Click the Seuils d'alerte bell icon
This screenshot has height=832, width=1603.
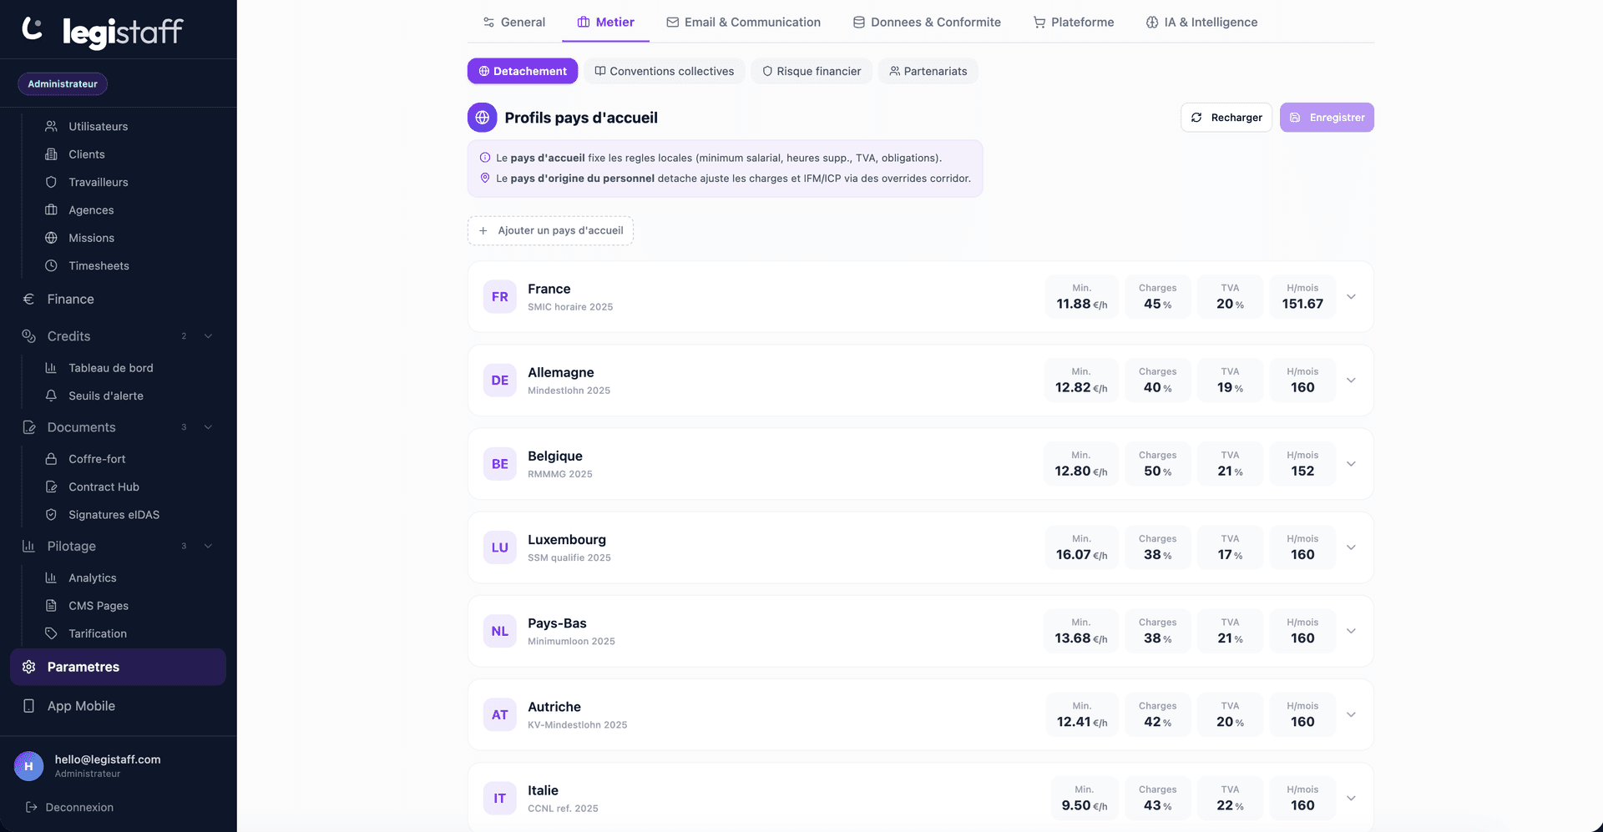[51, 396]
